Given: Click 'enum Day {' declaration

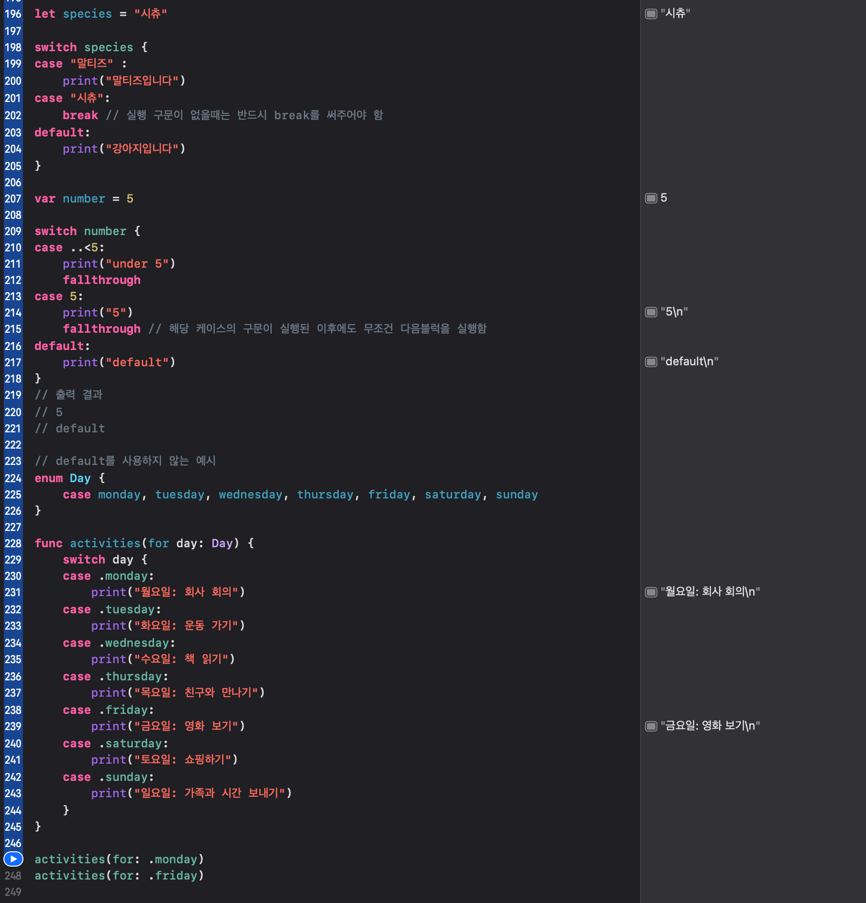Looking at the screenshot, I should click(x=70, y=478).
